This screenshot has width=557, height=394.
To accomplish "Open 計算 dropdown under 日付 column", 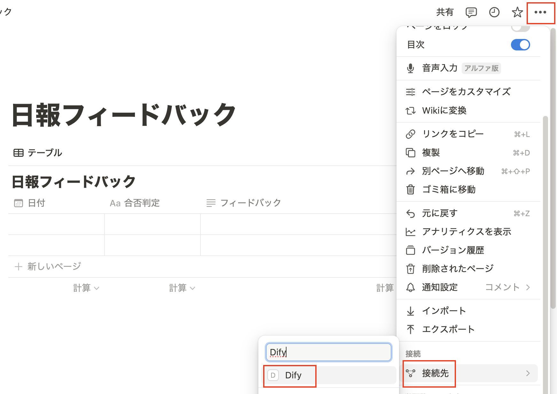I will click(86, 288).
